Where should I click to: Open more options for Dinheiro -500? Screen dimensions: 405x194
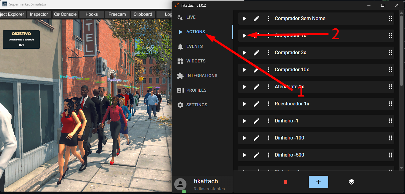269,155
